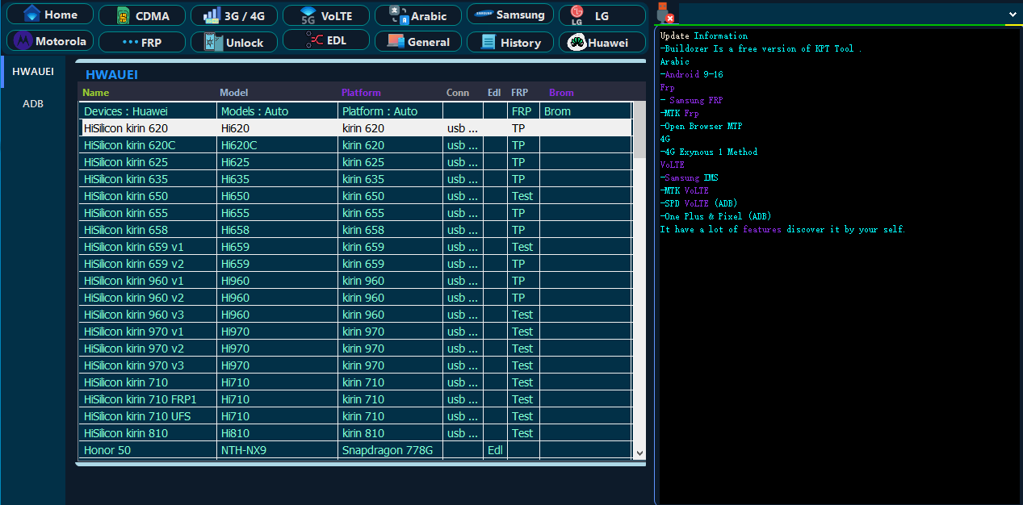Image resolution: width=1023 pixels, height=505 pixels.
Task: Open the General section
Action: pyautogui.click(x=418, y=41)
